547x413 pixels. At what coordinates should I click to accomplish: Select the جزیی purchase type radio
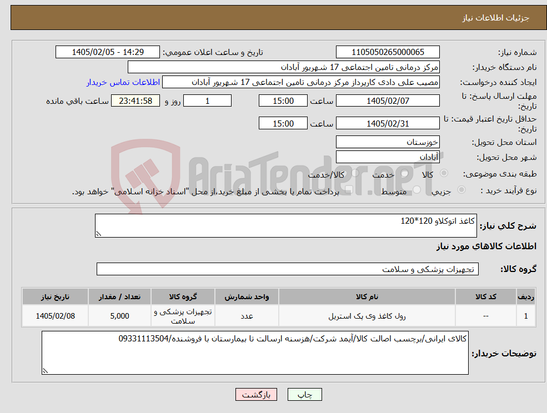point(461,189)
